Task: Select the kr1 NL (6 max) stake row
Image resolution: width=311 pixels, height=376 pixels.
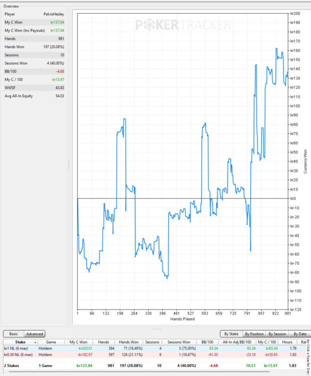Action: [155, 348]
